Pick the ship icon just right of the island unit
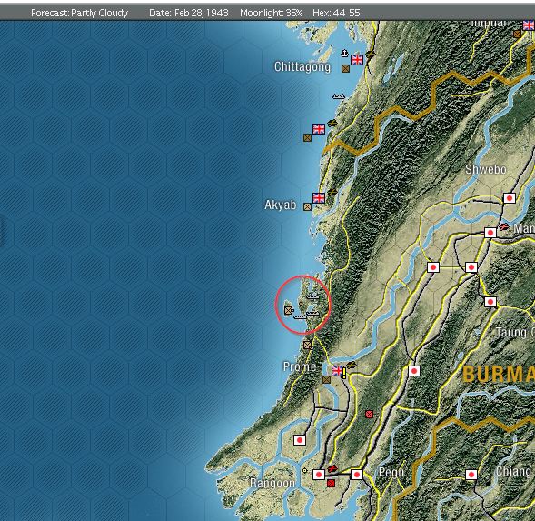 [x=300, y=317]
